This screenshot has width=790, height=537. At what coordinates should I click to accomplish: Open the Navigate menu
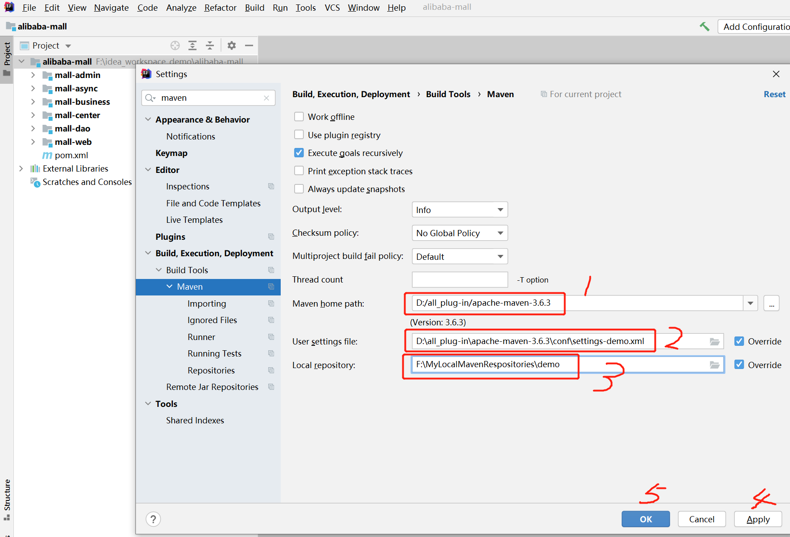click(111, 8)
